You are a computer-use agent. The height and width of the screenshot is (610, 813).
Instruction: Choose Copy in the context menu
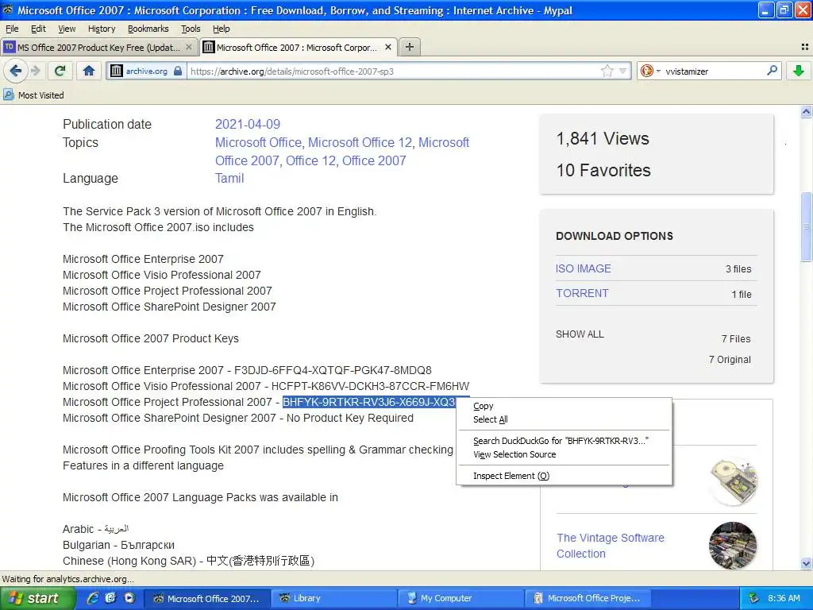[x=564, y=406]
